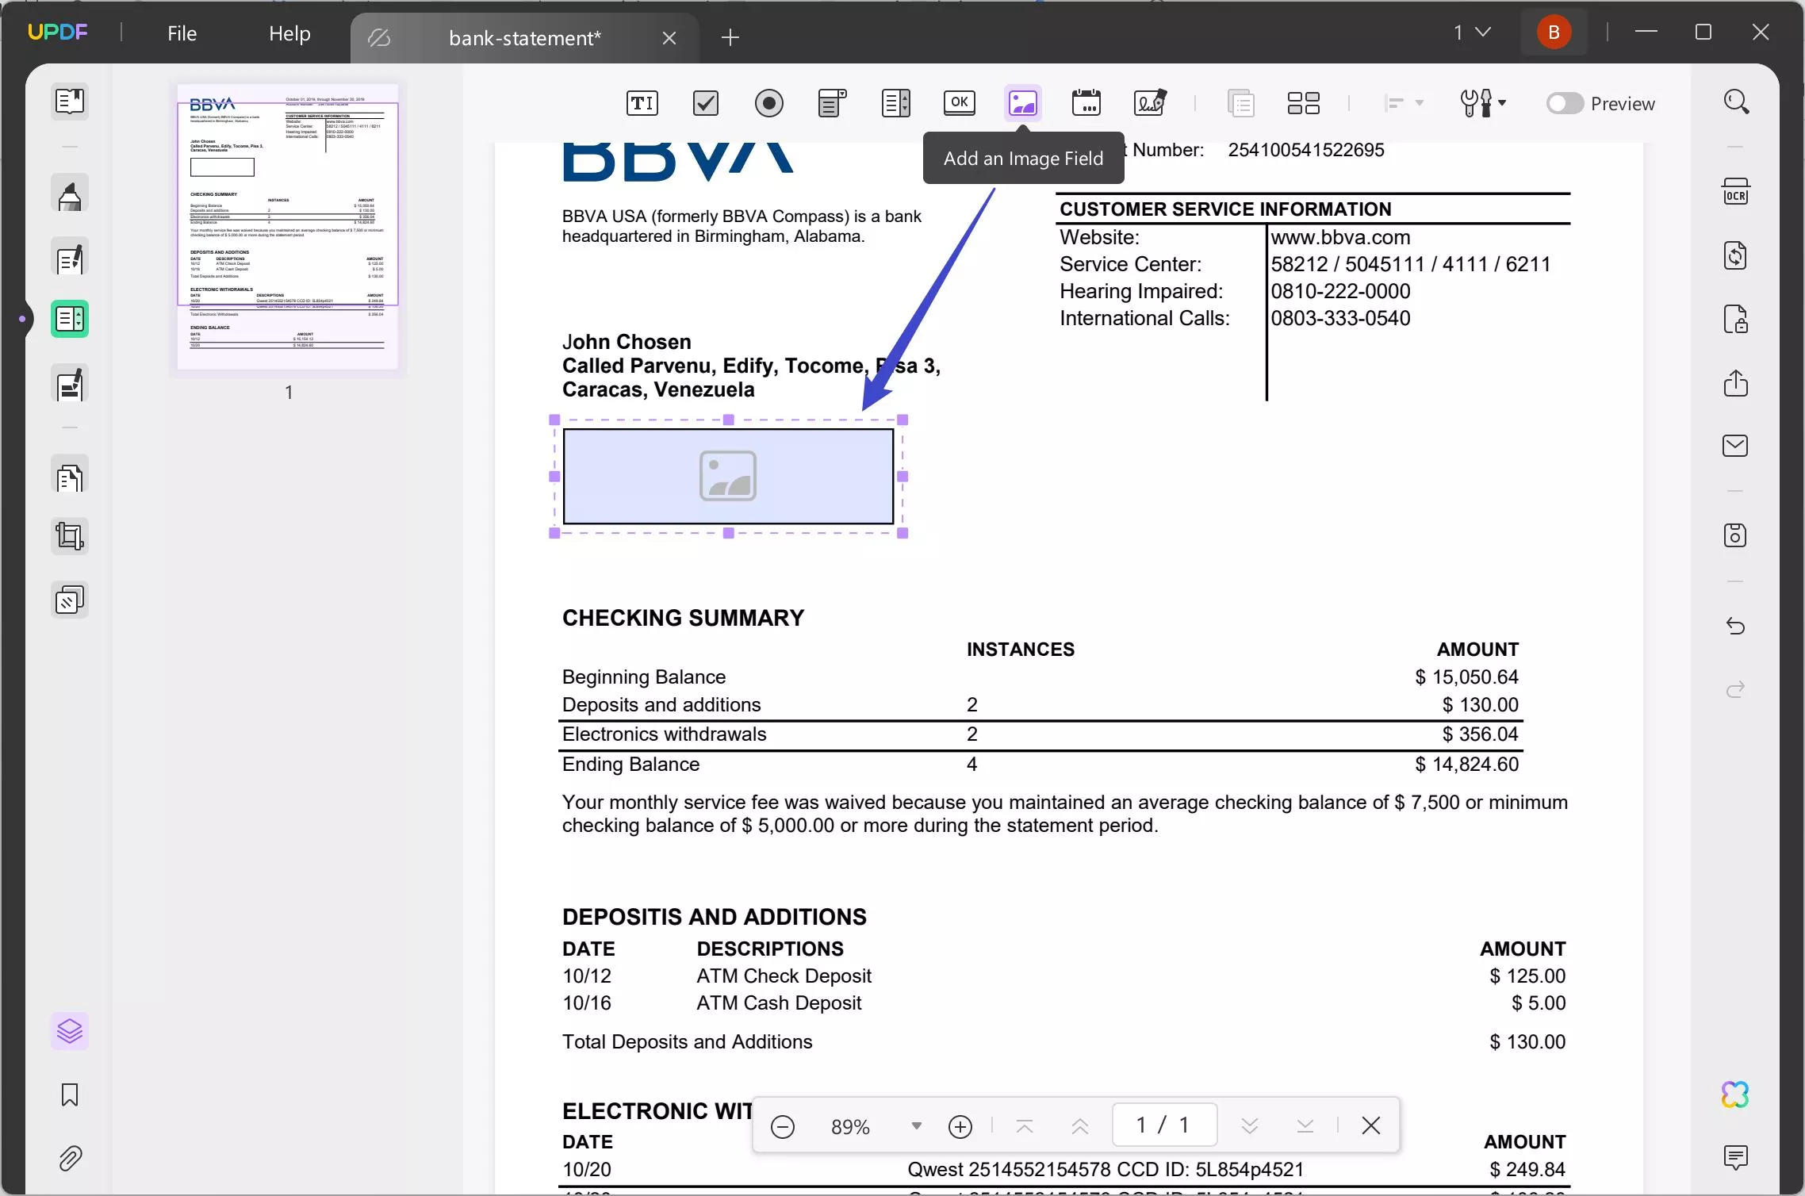Open the Fill & Sign tool
Viewport: 1805px width, 1196px height.
(70, 385)
